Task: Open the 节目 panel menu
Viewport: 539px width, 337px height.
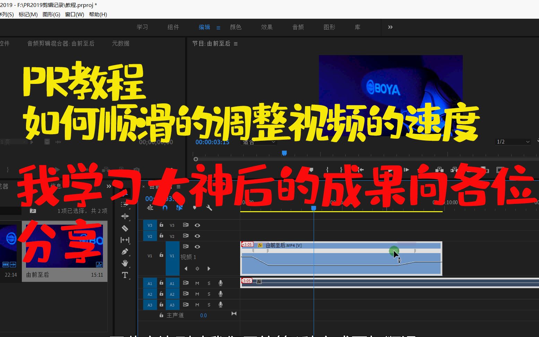Action: [235, 43]
